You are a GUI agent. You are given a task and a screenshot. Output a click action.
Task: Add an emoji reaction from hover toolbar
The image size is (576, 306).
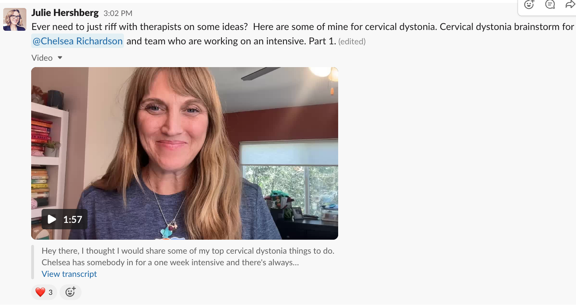tap(529, 5)
